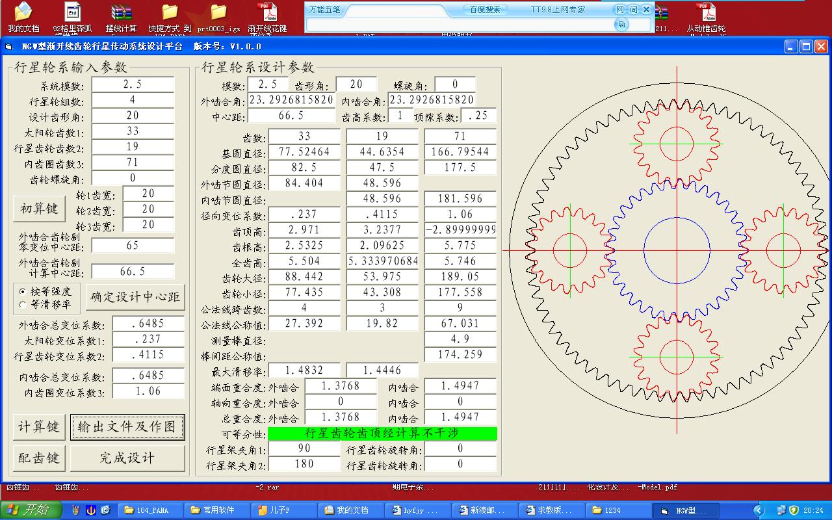Open the prt0003_igs folder on desktop
Image resolution: width=832 pixels, height=520 pixels.
pyautogui.click(x=218, y=17)
